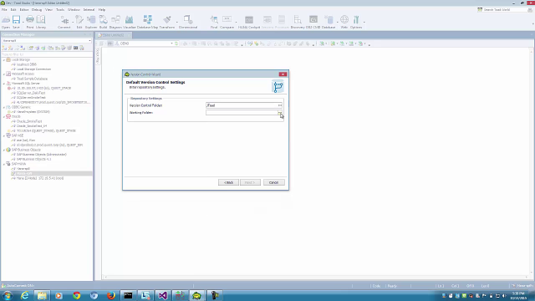Open the DB2 CMB tool

coord(313,22)
